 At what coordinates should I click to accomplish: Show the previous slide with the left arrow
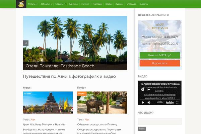pos(26,43)
